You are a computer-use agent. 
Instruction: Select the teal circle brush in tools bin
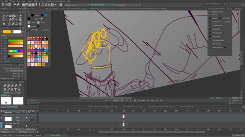tap(46, 15)
